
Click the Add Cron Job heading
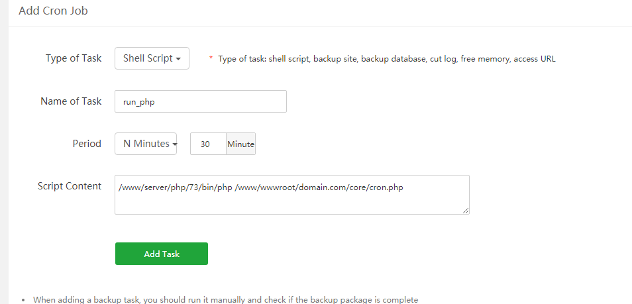(53, 11)
